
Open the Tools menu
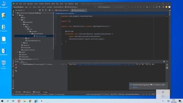coord(61,4)
